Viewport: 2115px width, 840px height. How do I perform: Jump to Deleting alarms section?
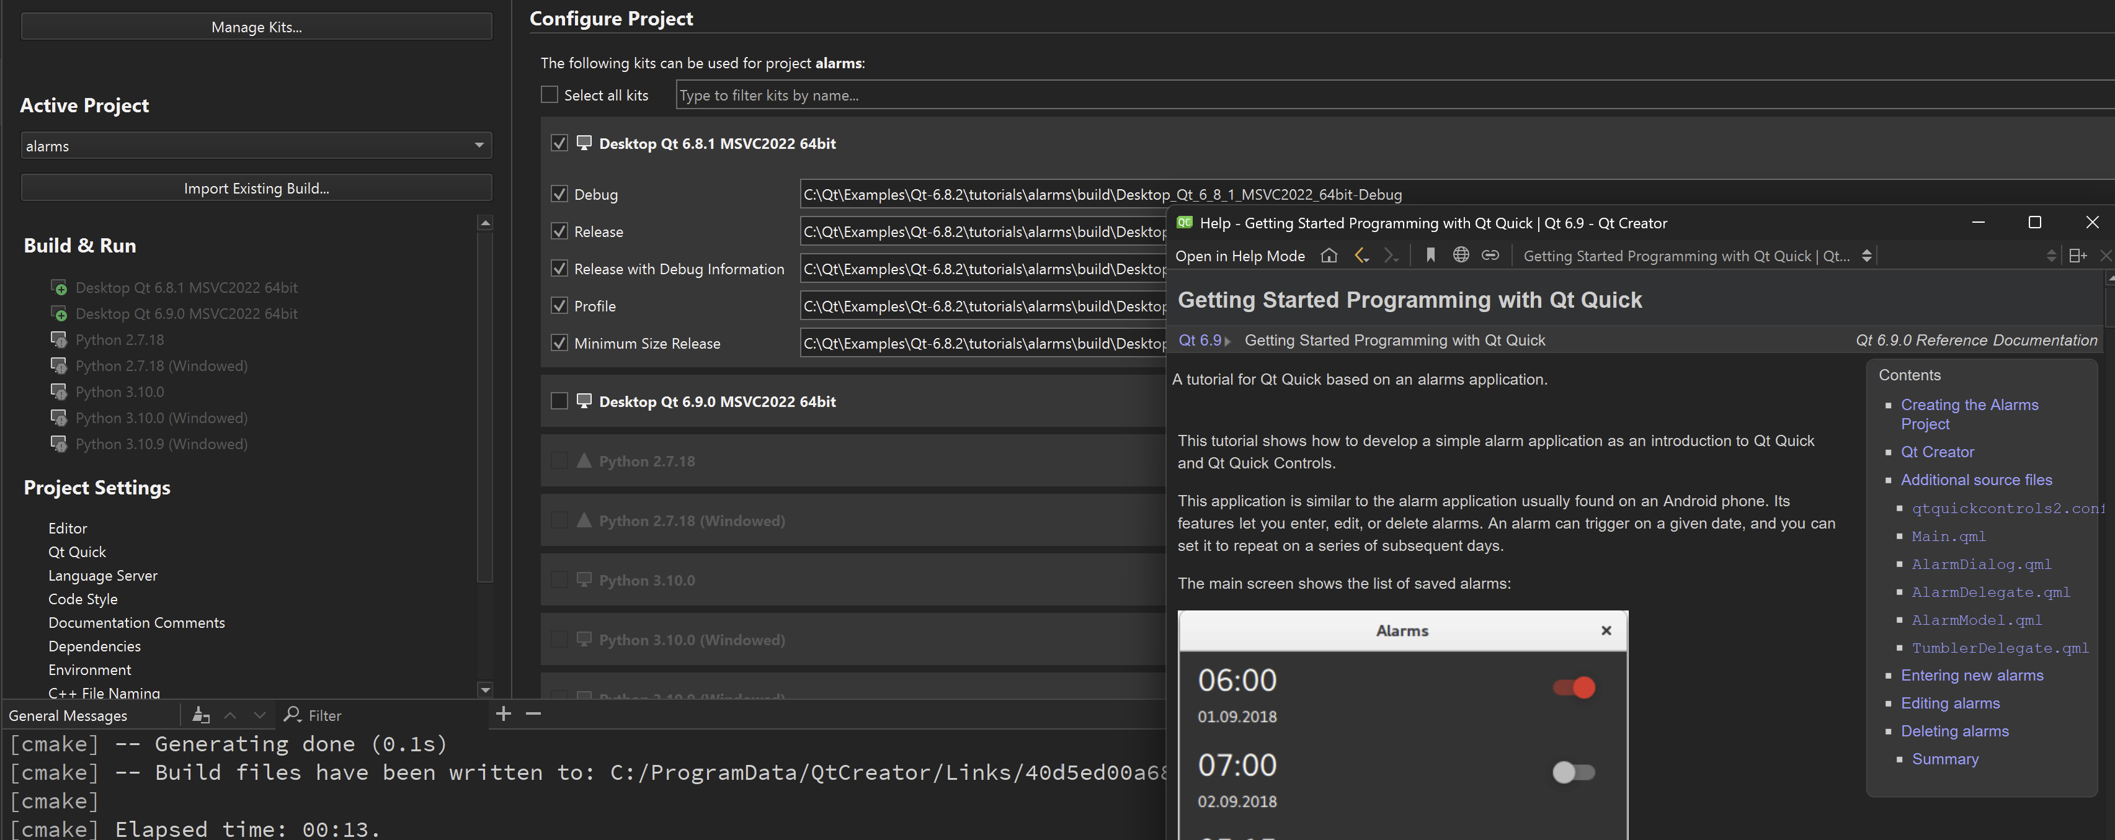[1954, 731]
